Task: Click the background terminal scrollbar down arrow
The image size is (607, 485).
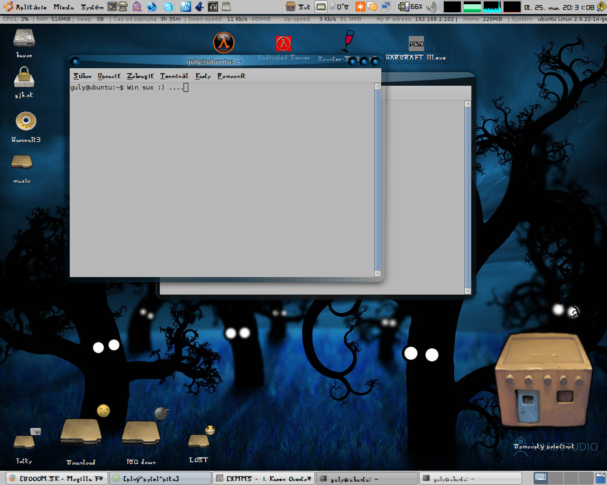Action: [x=468, y=291]
